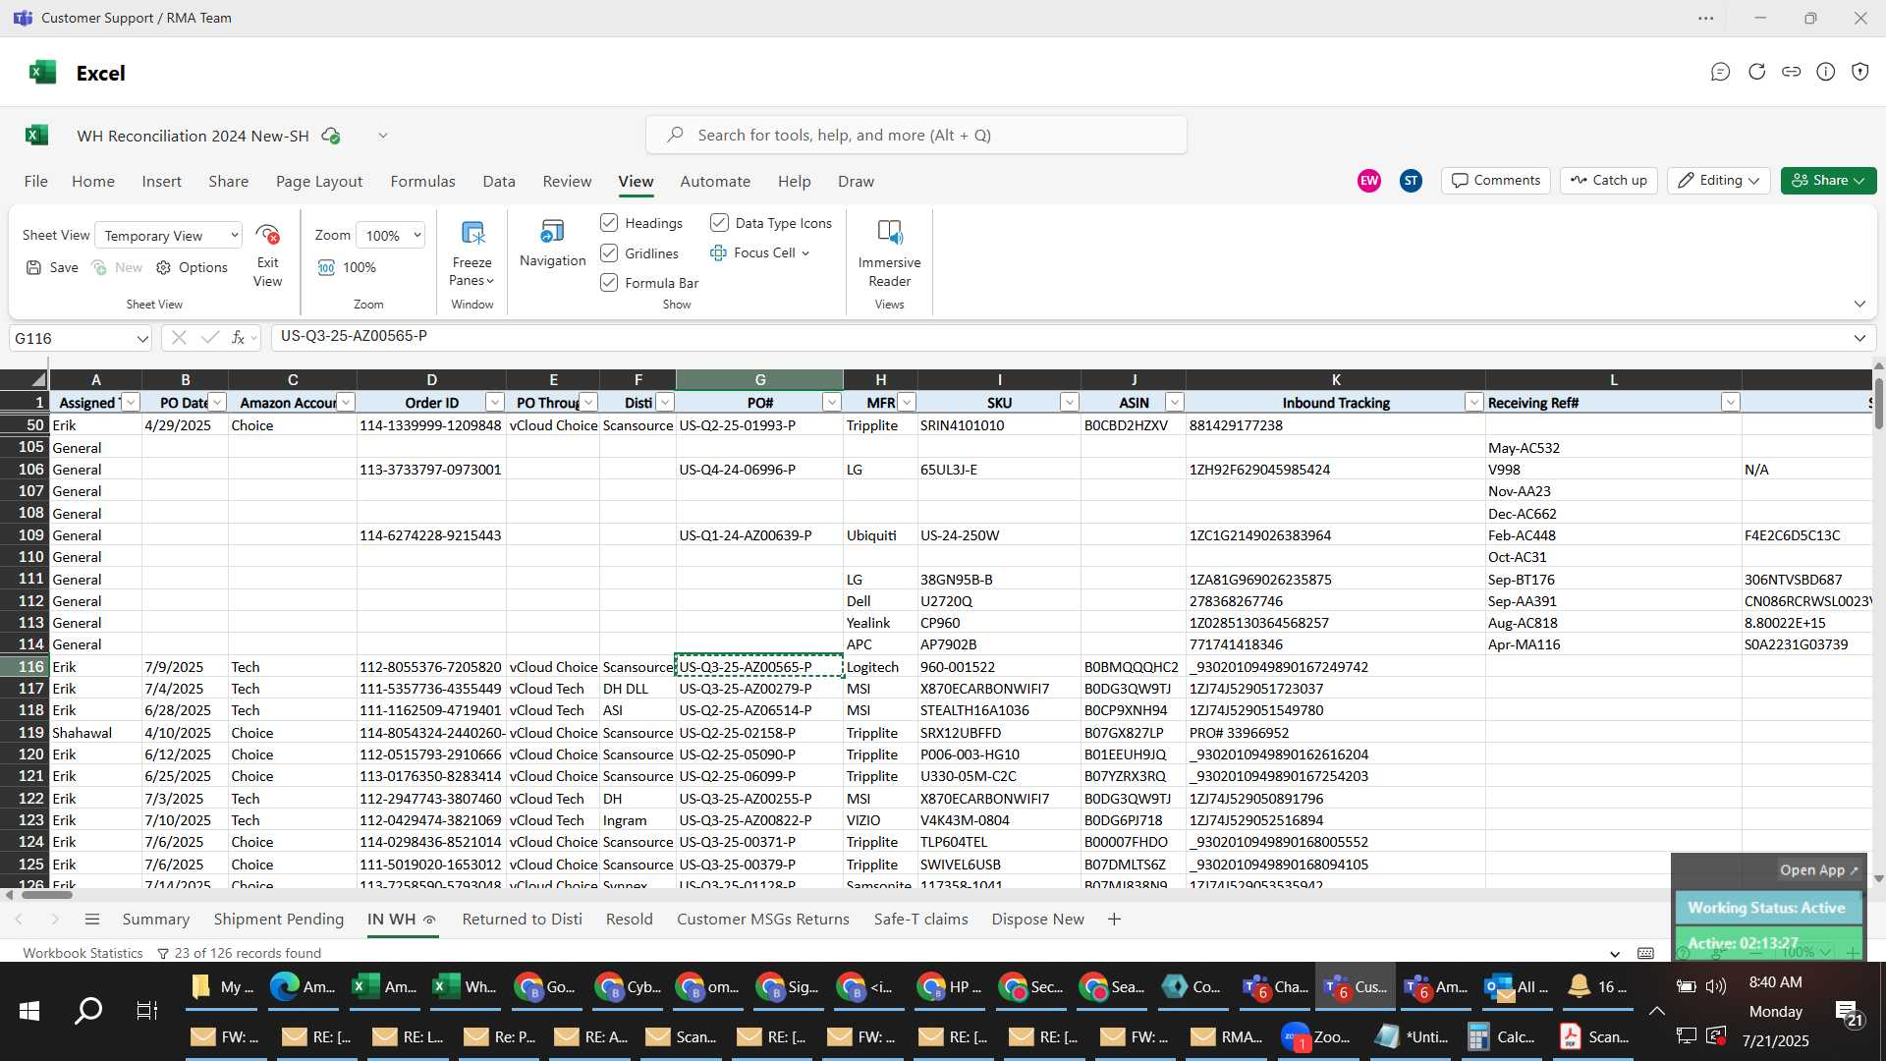Toggle the Formula Bar checkbox
Screen dimensions: 1886x1061
click(609, 283)
